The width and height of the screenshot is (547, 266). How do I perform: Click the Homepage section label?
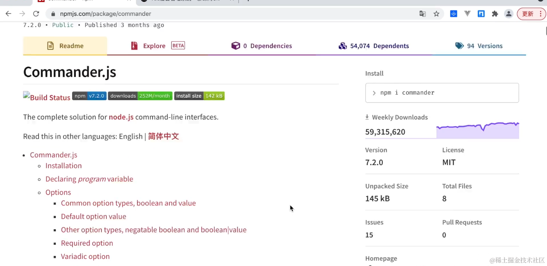(x=381, y=258)
